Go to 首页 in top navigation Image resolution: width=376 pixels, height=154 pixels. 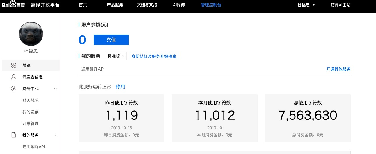[x=83, y=5]
